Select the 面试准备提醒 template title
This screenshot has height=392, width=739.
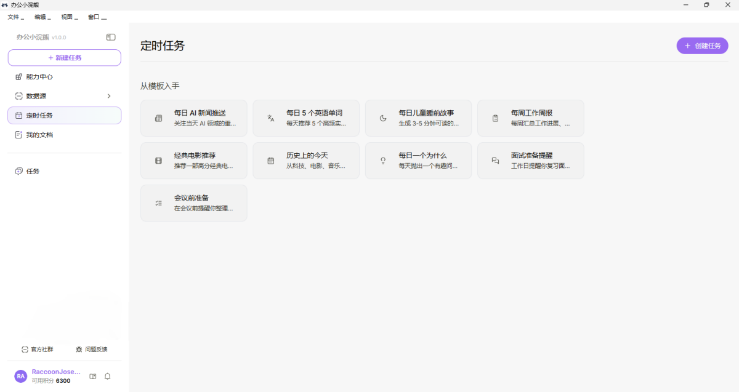click(x=531, y=156)
